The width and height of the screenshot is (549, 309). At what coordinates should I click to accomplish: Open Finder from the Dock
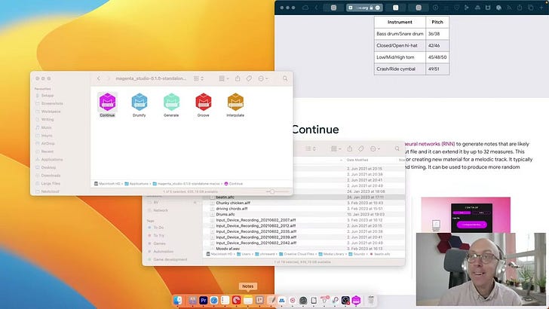(x=178, y=300)
